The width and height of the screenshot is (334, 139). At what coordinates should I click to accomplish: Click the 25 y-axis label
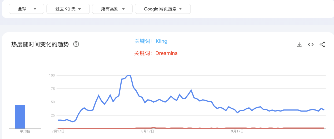[52, 115]
